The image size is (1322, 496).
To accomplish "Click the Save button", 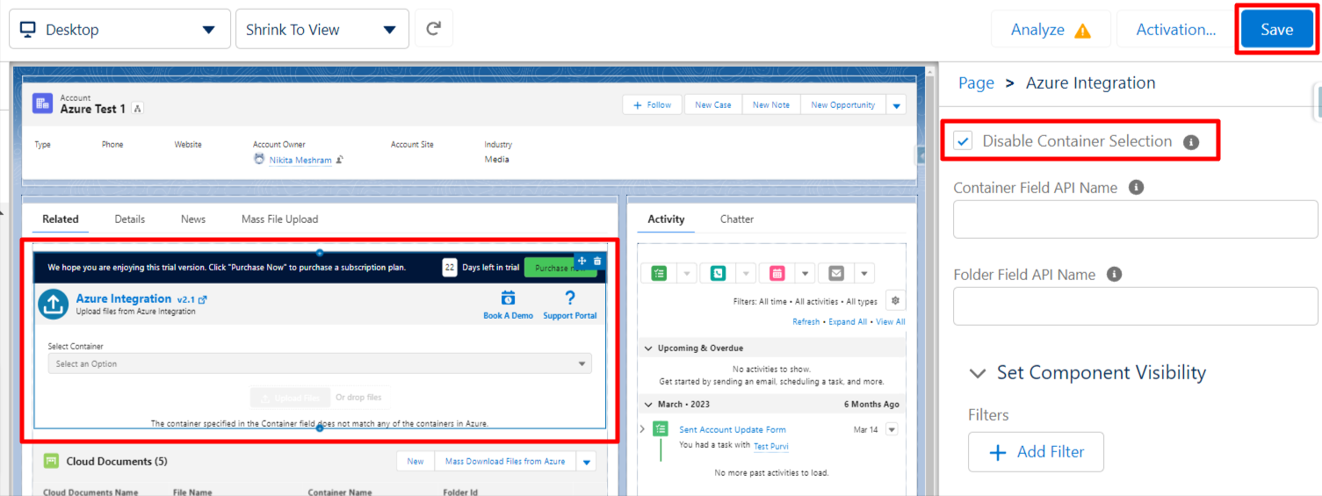I will [x=1276, y=29].
